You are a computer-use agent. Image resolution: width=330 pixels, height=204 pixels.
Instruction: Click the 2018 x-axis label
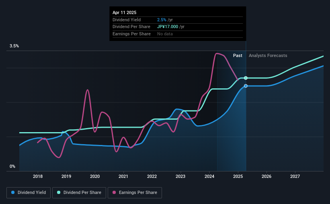pyautogui.click(x=38, y=176)
